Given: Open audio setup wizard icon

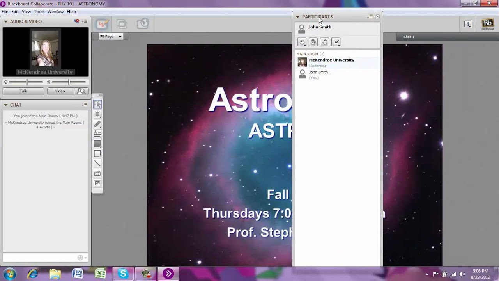Looking at the screenshot, I should [77, 21].
